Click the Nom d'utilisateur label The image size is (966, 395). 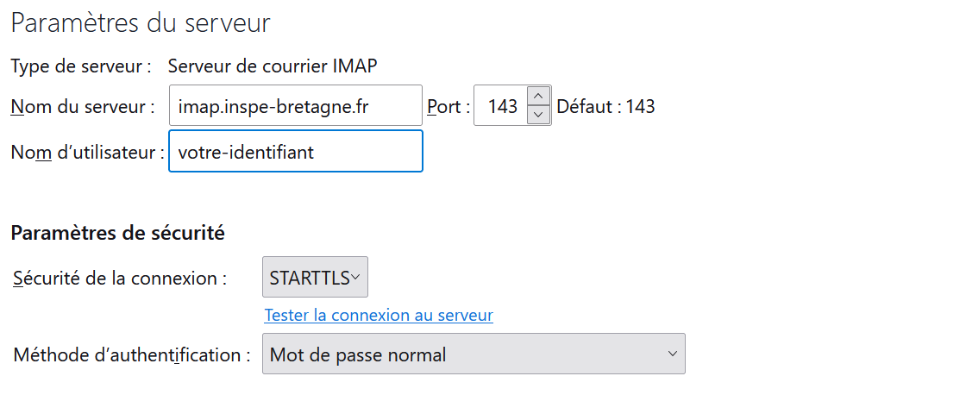tap(87, 152)
